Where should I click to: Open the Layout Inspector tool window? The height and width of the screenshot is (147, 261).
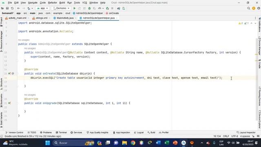pyautogui.click(x=246, y=132)
